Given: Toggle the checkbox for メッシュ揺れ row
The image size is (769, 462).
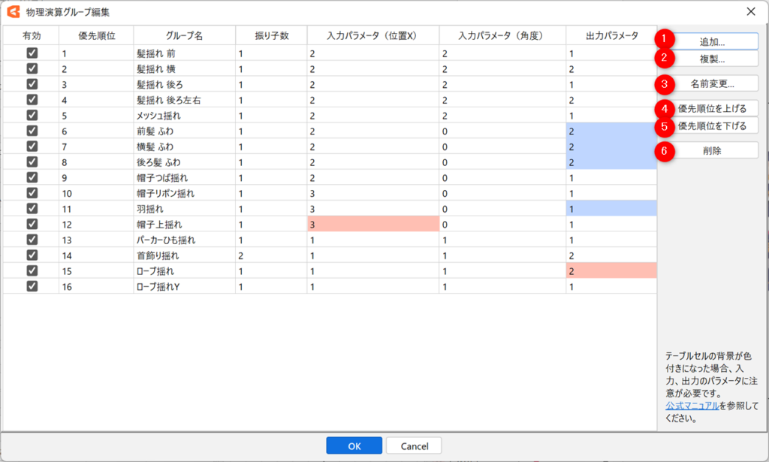Looking at the screenshot, I should (x=32, y=116).
